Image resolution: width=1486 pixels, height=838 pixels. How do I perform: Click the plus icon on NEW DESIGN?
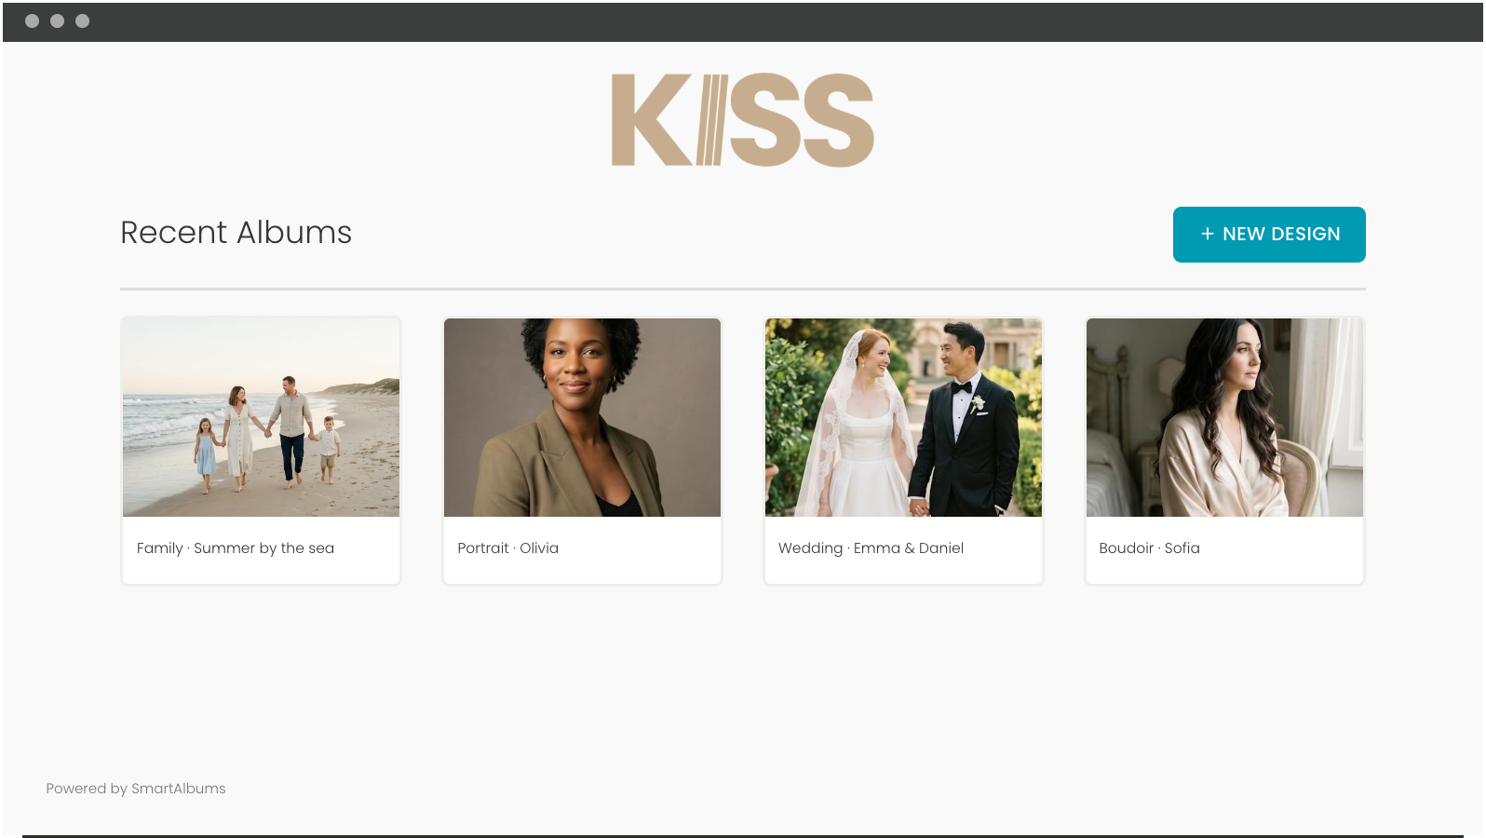1207,235
